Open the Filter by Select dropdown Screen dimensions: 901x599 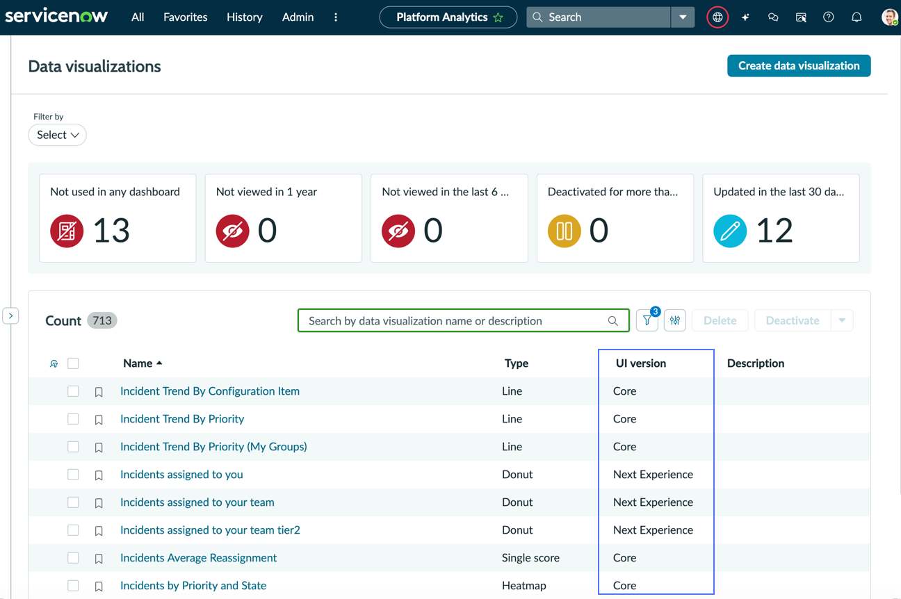(x=57, y=135)
